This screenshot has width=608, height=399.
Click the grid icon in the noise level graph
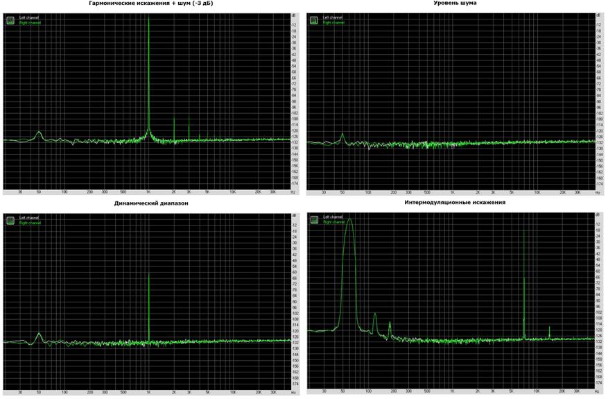313,20
